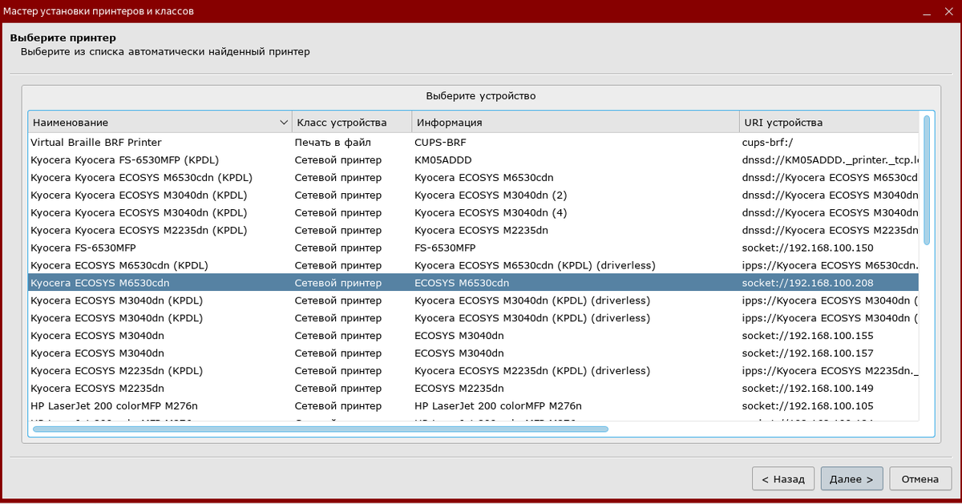This screenshot has width=962, height=504.
Task: Click the horizontal scrollbar under the device list
Action: point(321,429)
